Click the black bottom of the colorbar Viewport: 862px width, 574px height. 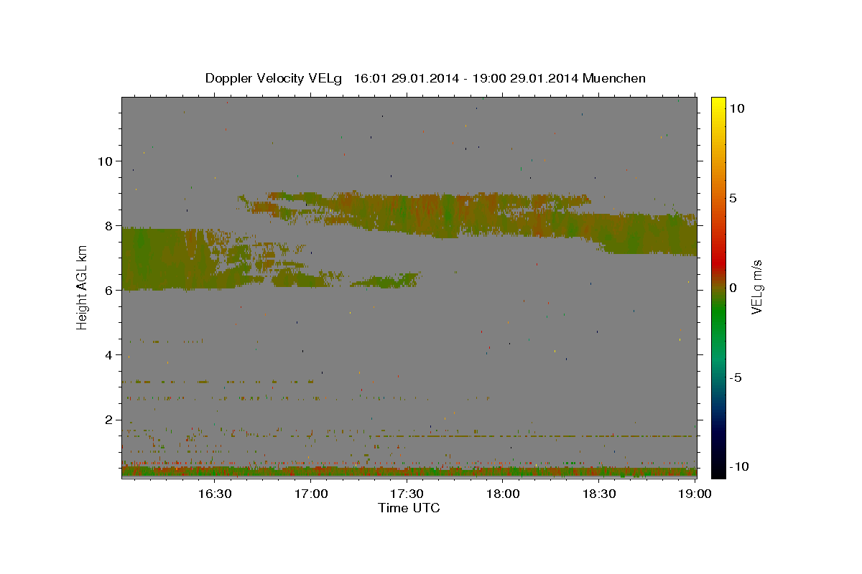coord(718,466)
